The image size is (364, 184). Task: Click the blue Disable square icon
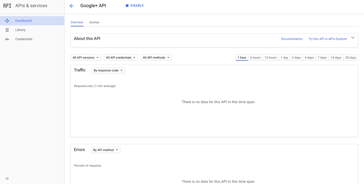coord(127,6)
